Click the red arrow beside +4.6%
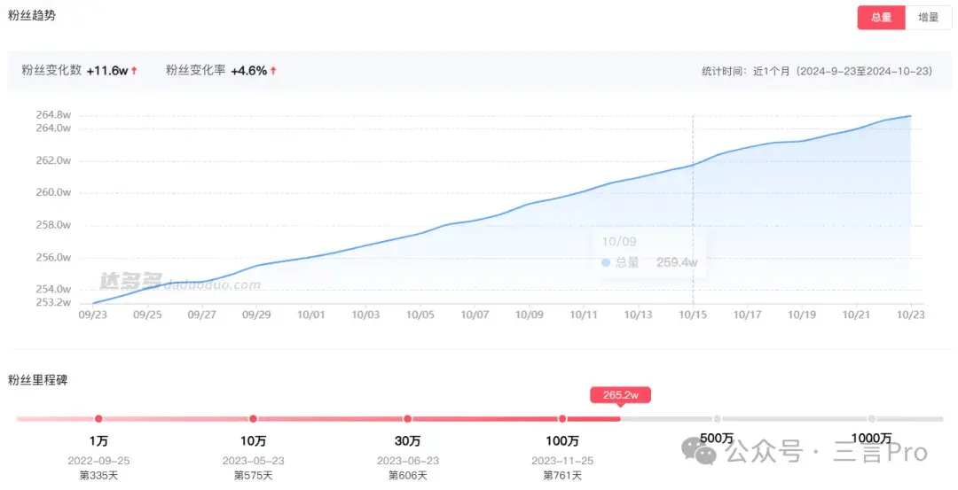 (x=273, y=71)
